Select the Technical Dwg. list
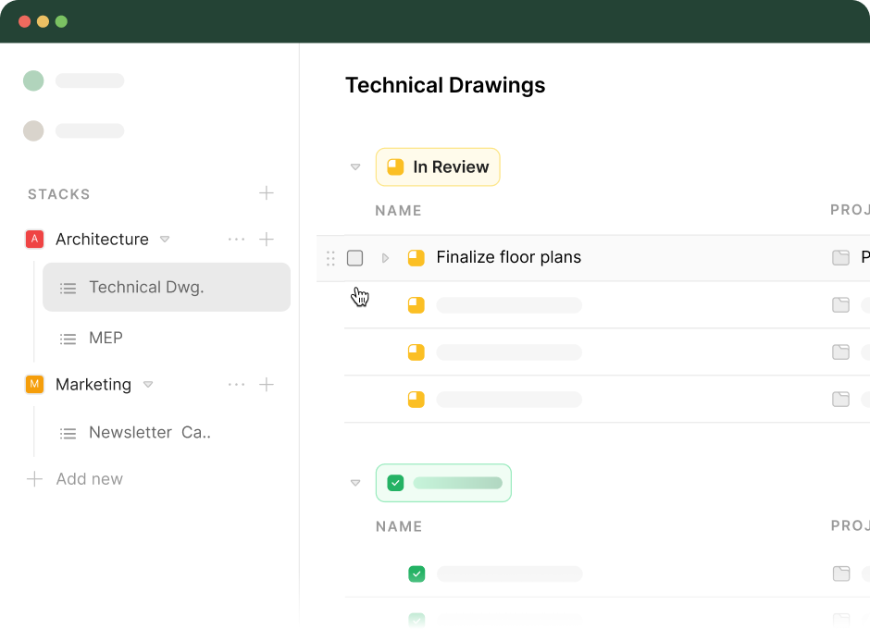The image size is (870, 629). [x=167, y=288]
